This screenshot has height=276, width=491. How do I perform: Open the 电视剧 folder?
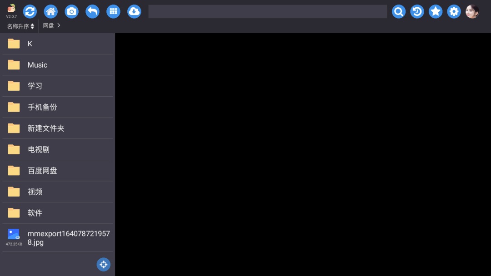coord(58,149)
